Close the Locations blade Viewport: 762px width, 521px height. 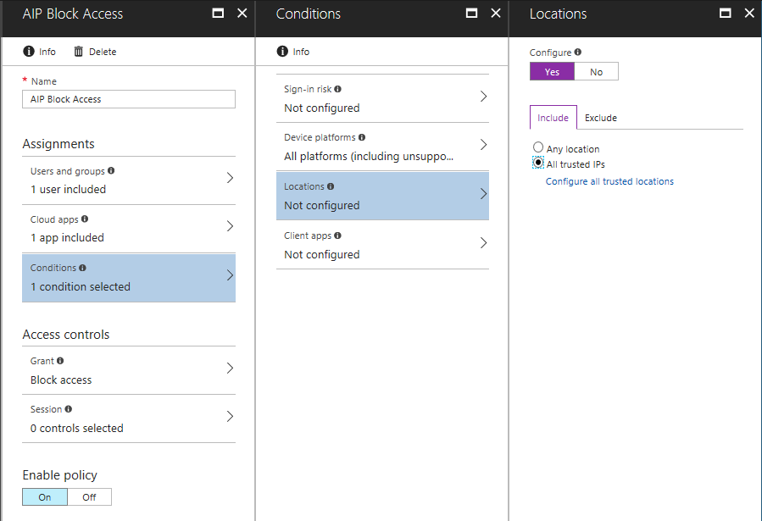tap(749, 13)
